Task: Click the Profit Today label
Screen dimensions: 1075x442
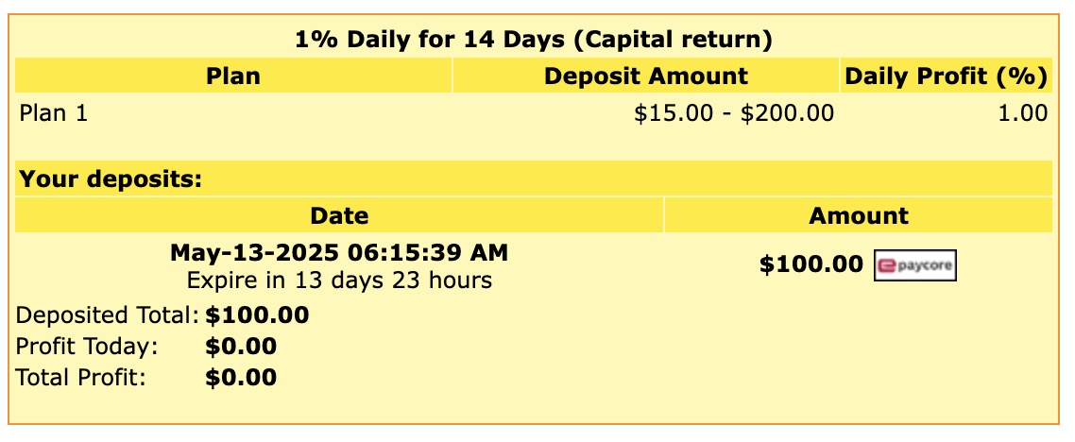Action: coord(86,346)
